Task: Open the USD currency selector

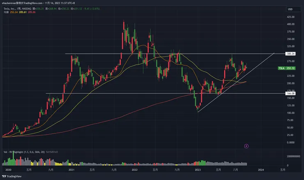Action: click(293, 9)
